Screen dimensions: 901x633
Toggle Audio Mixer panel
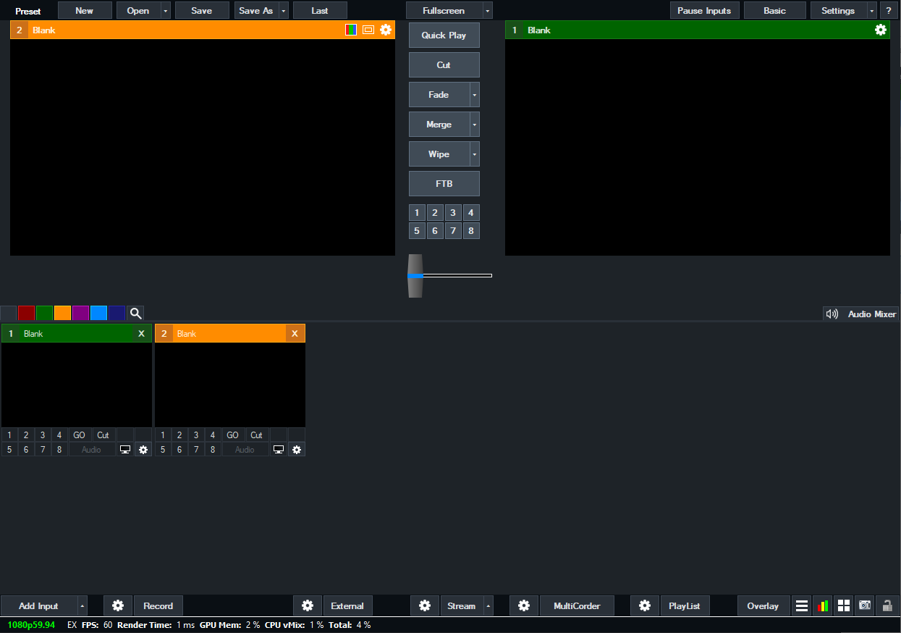[861, 314]
